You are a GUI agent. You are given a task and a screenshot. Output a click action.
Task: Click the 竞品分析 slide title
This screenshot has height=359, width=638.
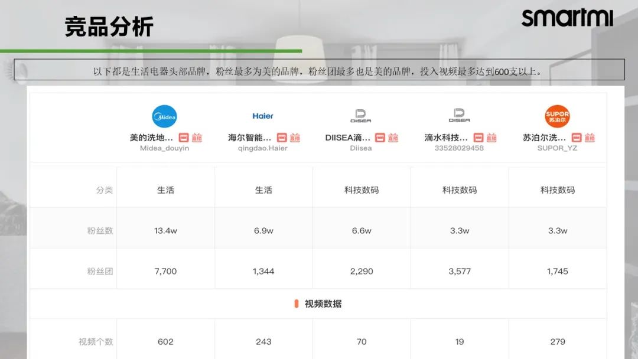(109, 27)
